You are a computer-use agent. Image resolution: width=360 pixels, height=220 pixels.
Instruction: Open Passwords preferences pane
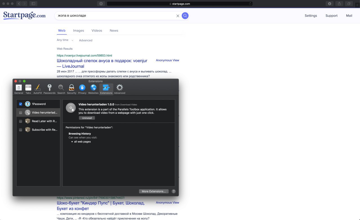[49, 89]
